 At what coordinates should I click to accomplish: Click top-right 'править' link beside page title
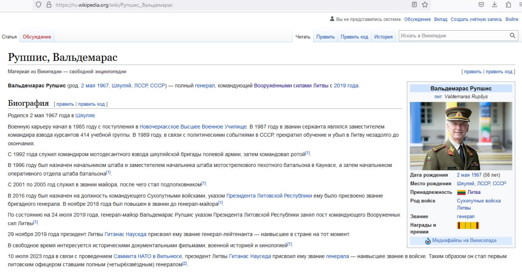473,71
